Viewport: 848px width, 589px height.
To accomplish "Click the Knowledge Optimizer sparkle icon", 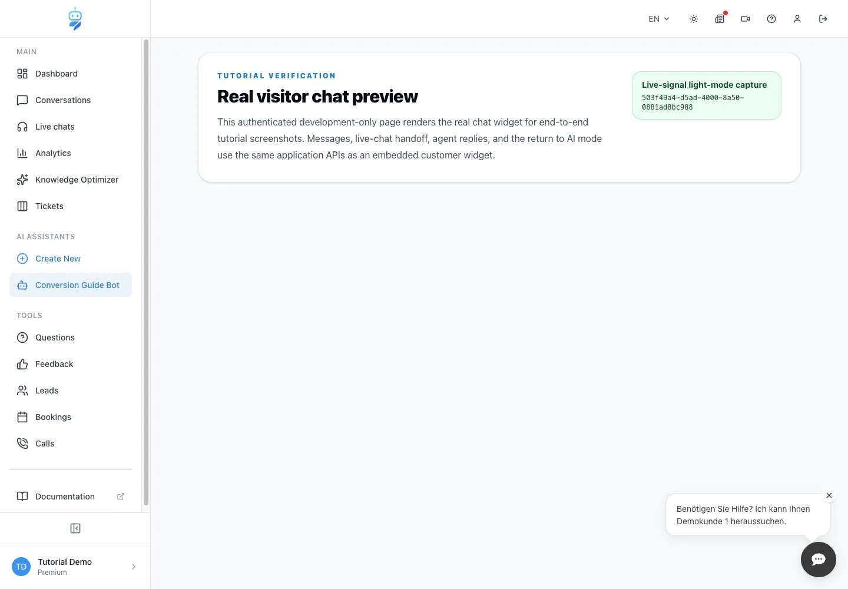I will [22, 180].
